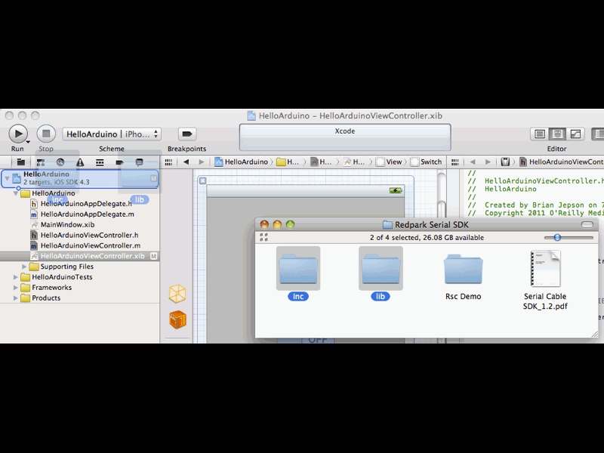Show the Debug navigator
This screenshot has width=604, height=453.
[x=100, y=162]
